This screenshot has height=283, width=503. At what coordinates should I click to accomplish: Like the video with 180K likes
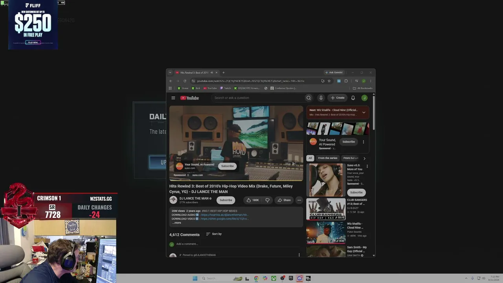point(253,200)
